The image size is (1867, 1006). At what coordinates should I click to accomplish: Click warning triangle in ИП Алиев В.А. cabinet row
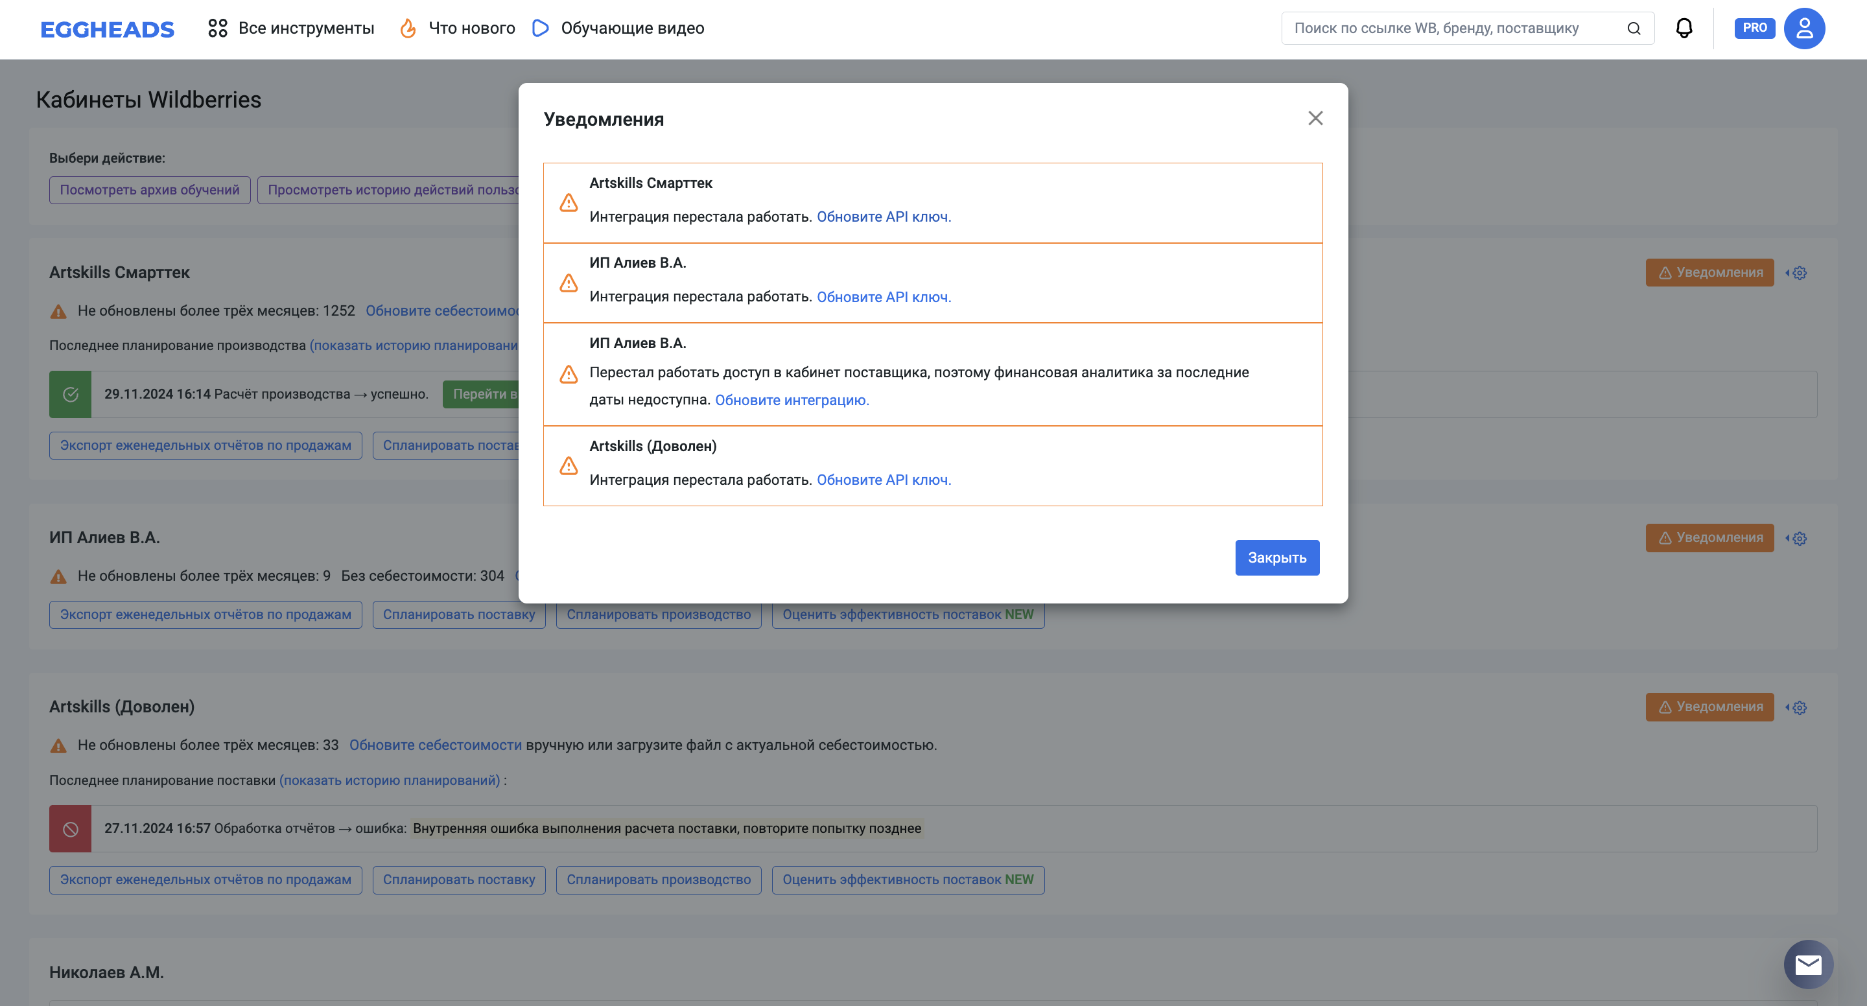click(58, 577)
